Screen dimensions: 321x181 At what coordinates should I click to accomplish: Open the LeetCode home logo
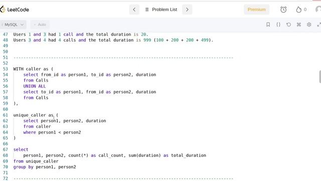[x=15, y=10]
